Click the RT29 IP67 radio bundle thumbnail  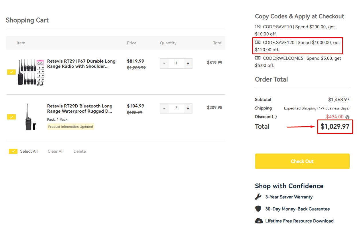(x=31, y=72)
